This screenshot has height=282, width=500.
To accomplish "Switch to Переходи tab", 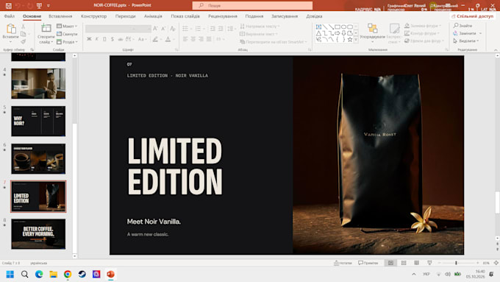I will (x=125, y=16).
